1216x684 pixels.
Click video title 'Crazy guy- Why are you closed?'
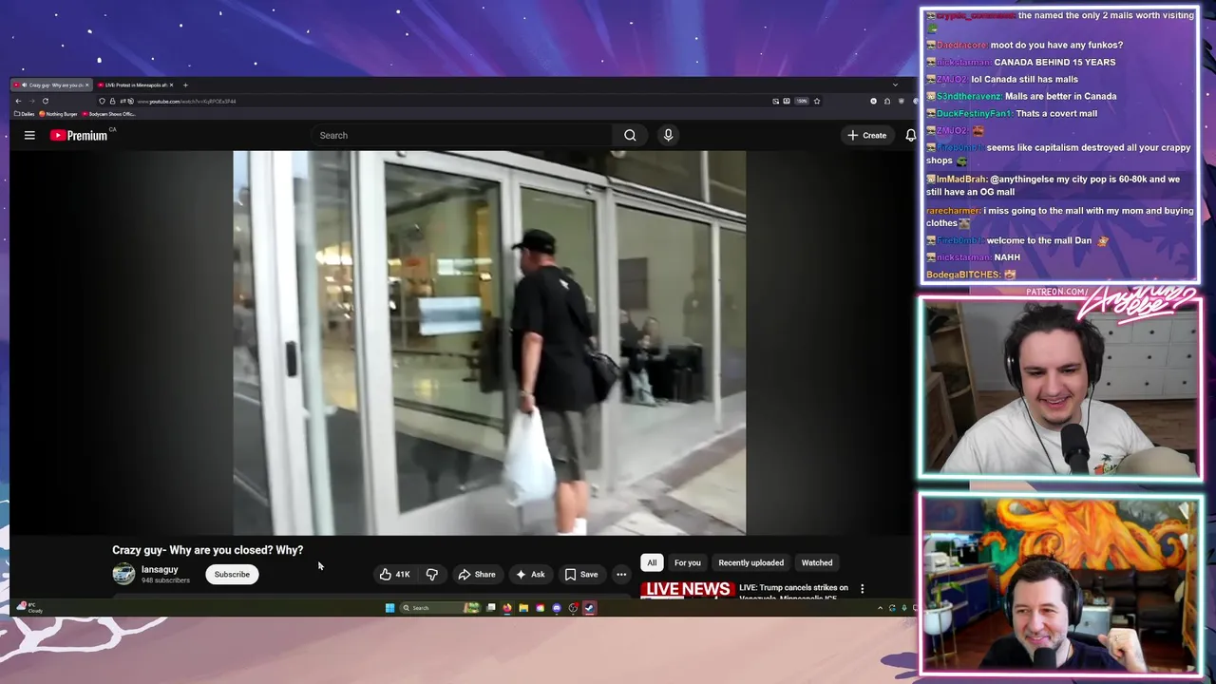click(x=207, y=550)
